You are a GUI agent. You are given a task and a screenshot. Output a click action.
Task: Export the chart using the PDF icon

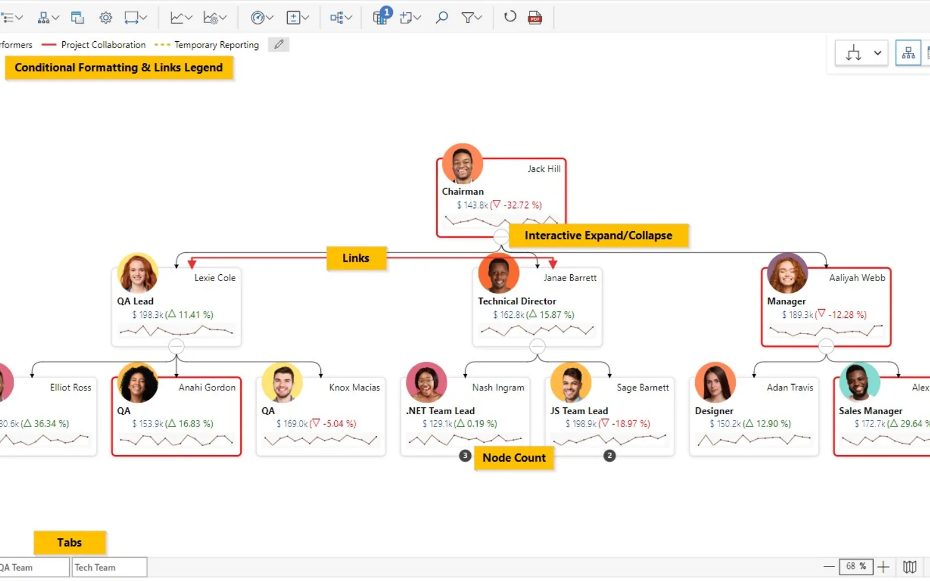coord(535,17)
